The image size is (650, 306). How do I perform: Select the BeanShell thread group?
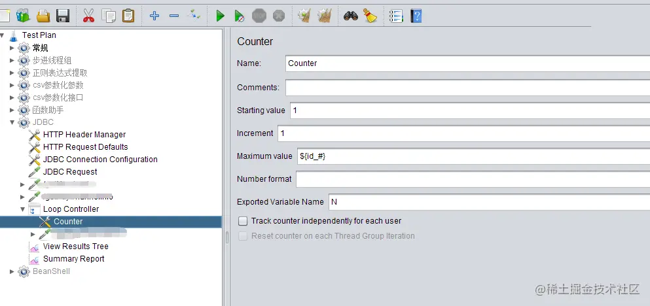[51, 271]
